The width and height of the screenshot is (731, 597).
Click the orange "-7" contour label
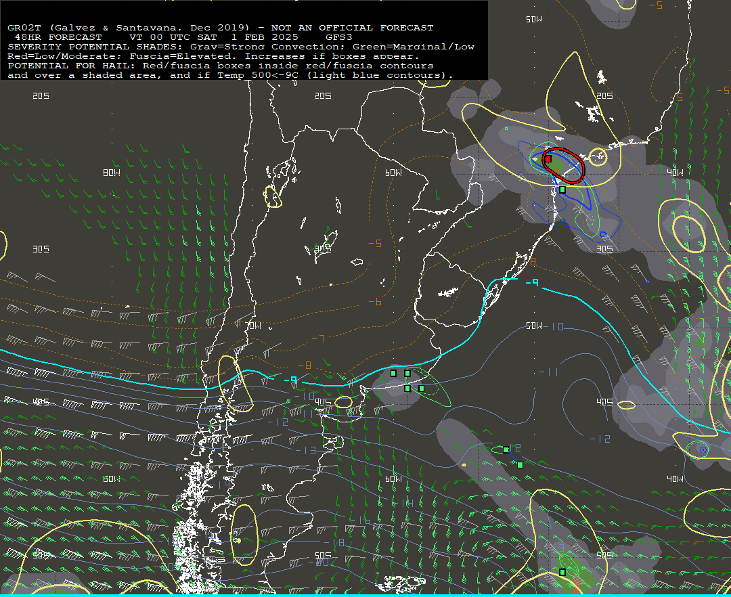point(318,338)
